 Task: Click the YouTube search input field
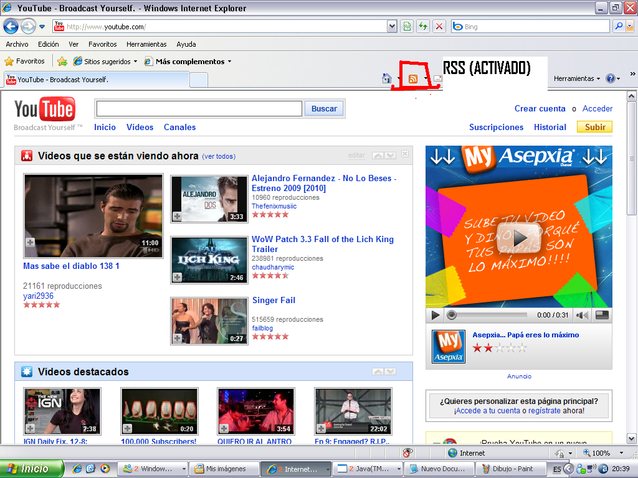(x=199, y=108)
